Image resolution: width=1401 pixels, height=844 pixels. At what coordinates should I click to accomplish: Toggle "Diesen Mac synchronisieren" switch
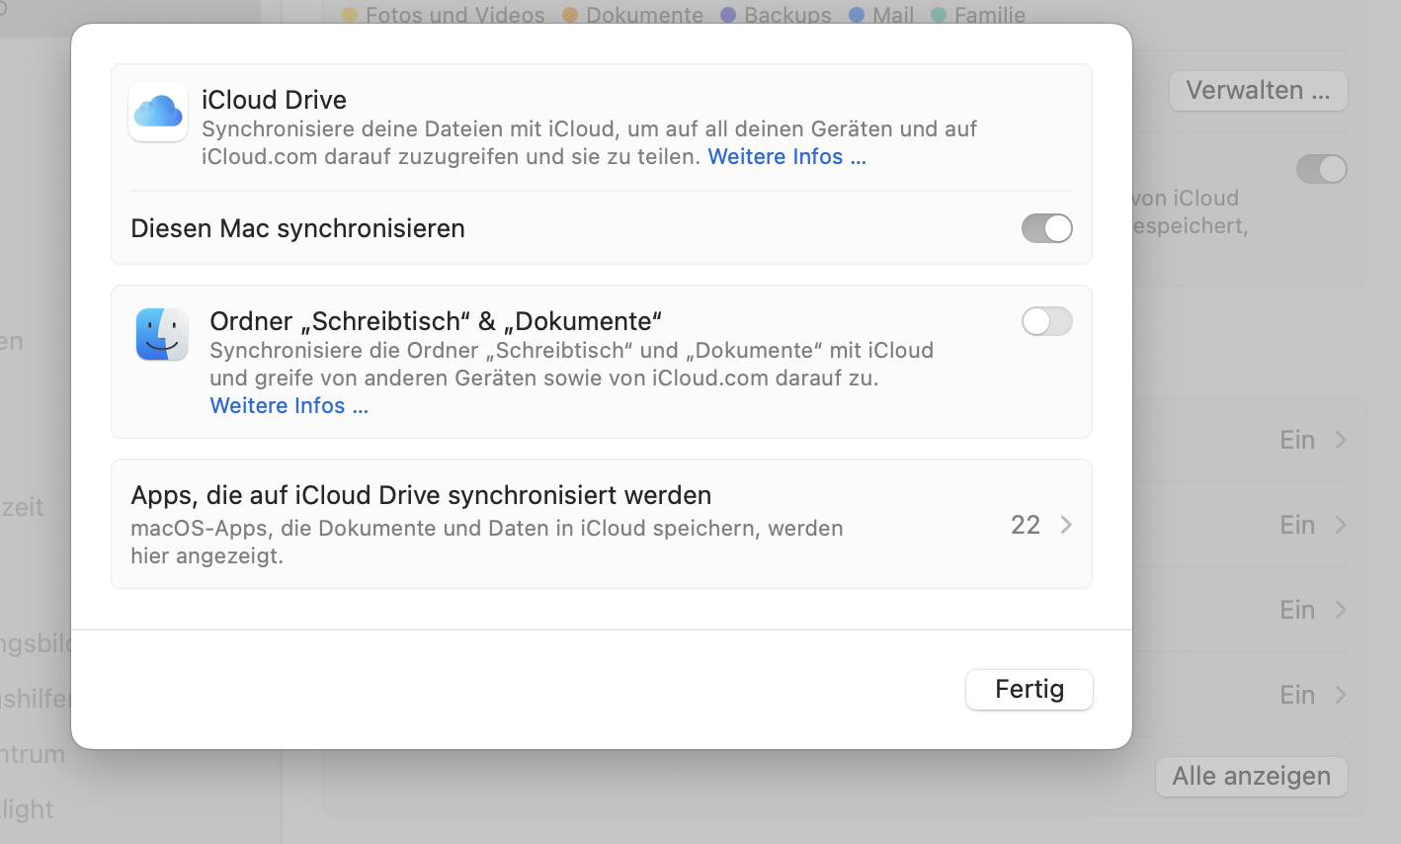click(1046, 228)
